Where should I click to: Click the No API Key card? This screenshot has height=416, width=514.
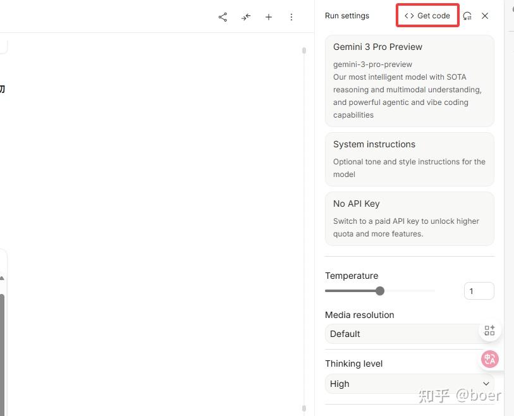click(x=410, y=219)
